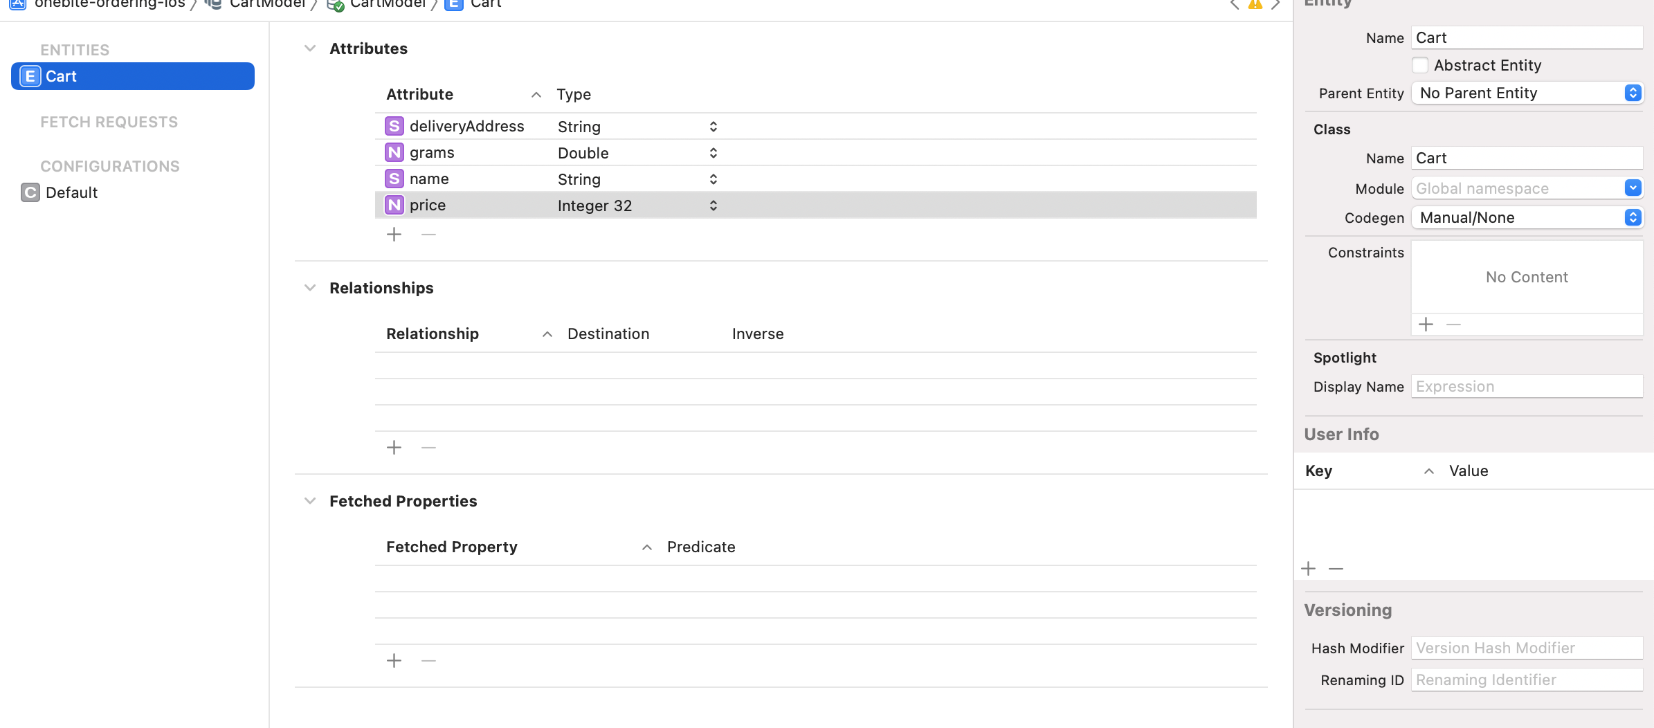Click the price number type icon
Viewport: 1654px width, 728px height.
click(x=394, y=205)
